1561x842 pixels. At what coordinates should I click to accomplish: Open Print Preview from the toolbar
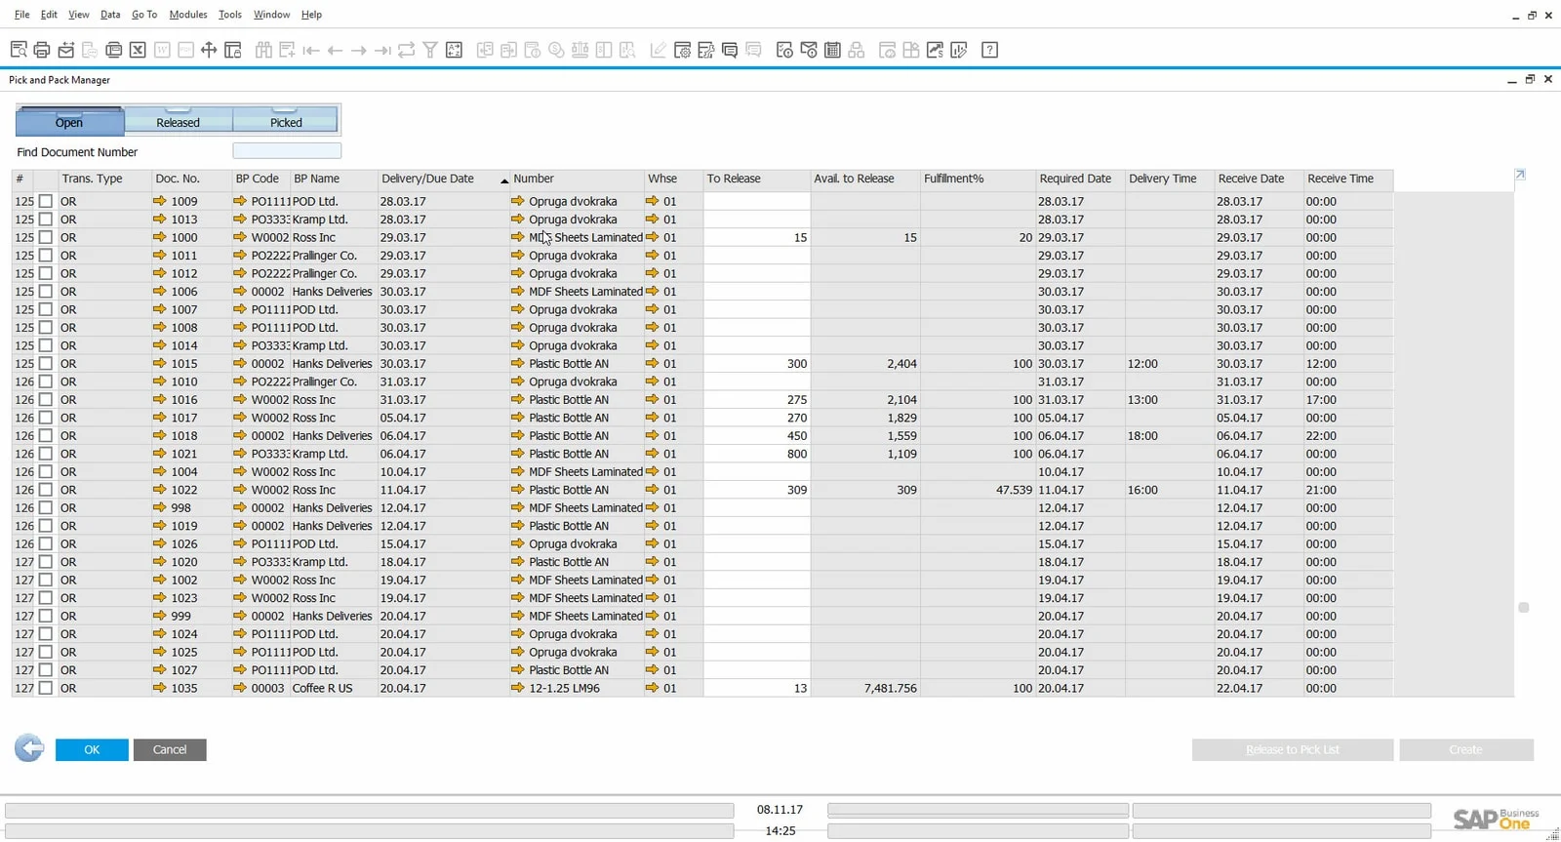pos(19,50)
